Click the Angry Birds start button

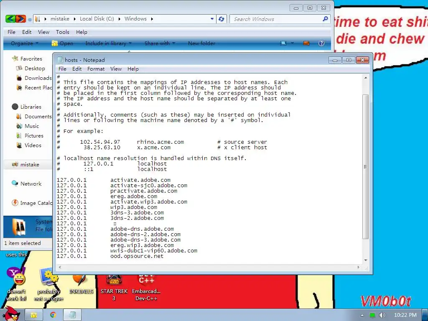[11, 314]
